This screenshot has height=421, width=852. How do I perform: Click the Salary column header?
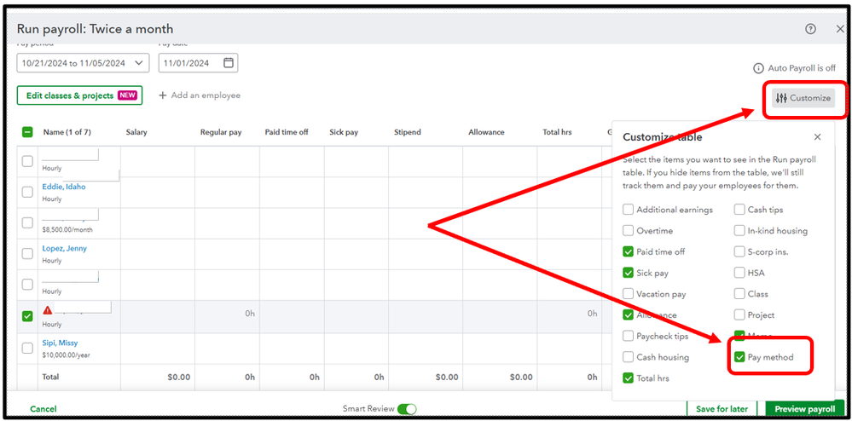tap(136, 132)
